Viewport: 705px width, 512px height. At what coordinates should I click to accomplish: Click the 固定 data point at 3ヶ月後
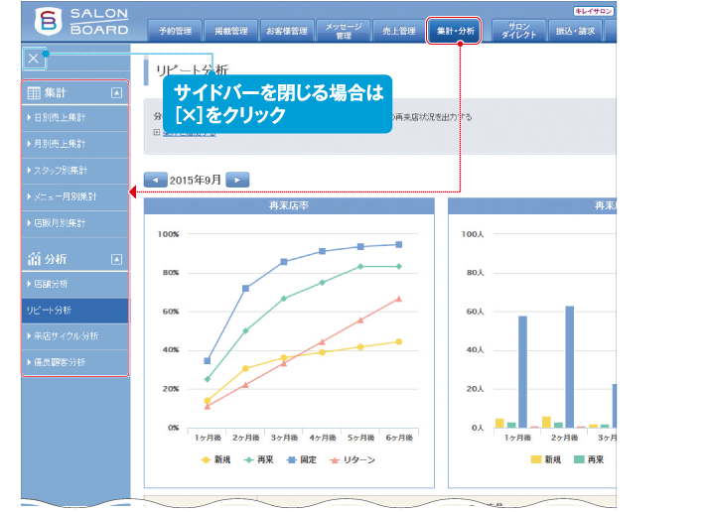284,262
